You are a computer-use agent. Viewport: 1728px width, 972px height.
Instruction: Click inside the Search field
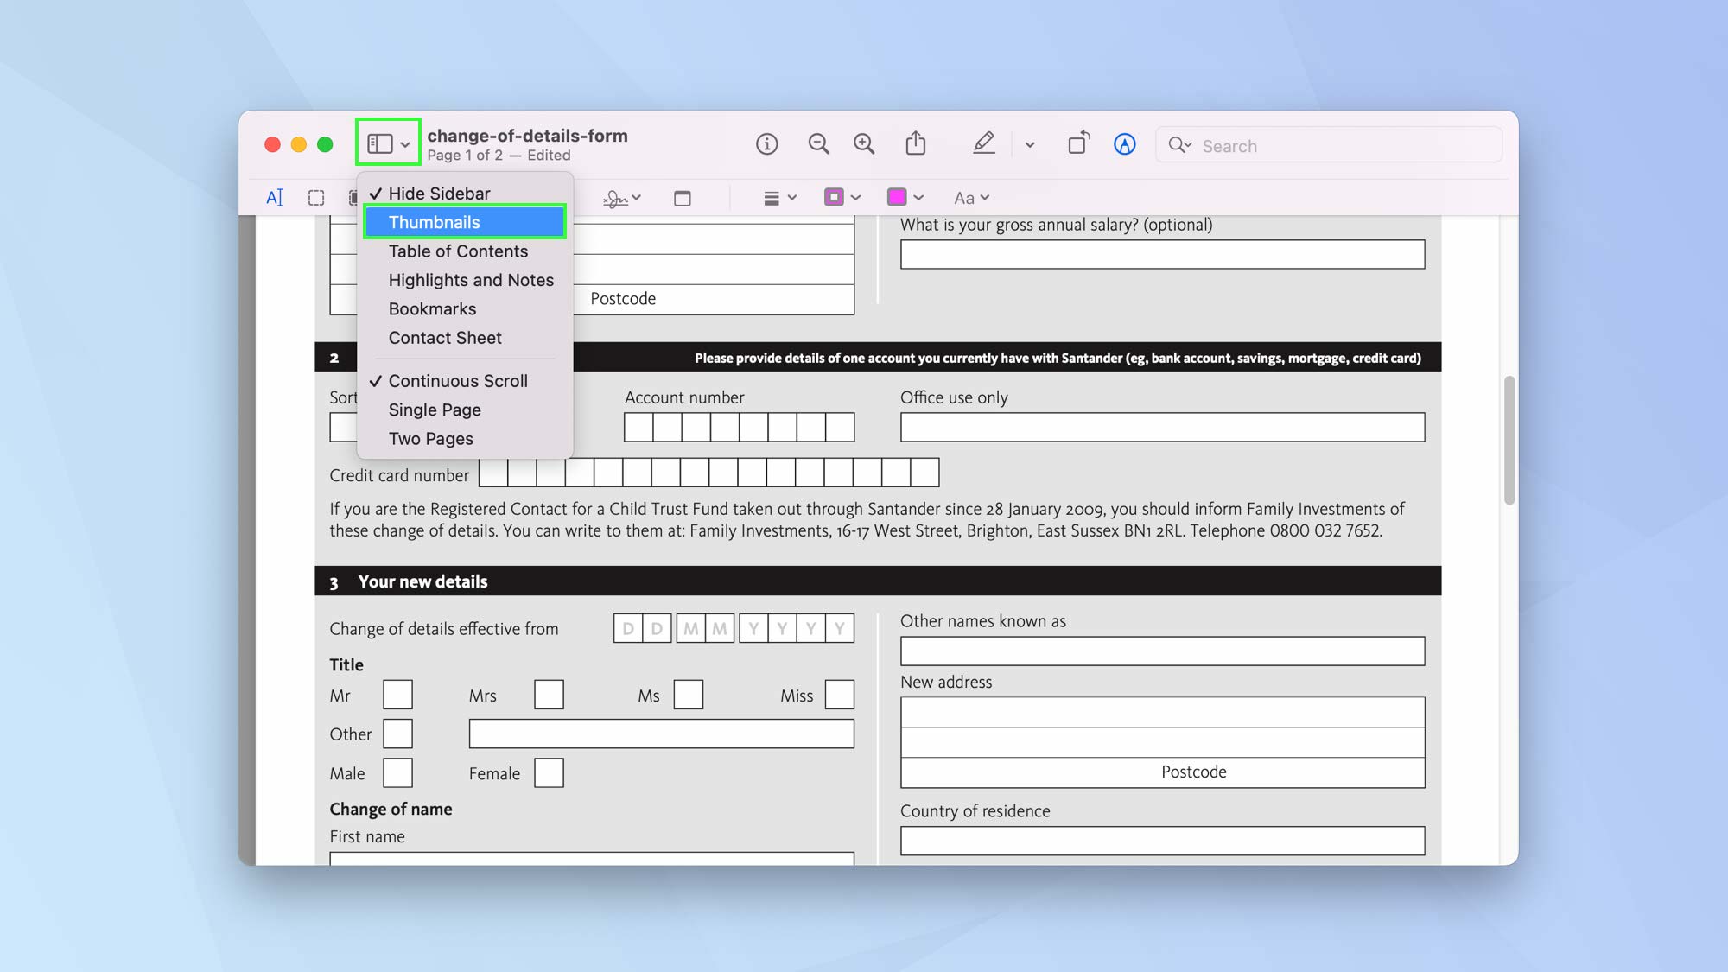(x=1331, y=145)
